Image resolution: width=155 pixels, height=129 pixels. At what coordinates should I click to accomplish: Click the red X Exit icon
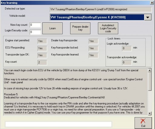point(143,121)
